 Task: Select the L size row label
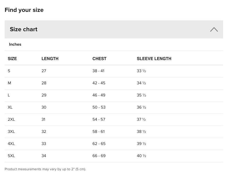tap(9, 95)
